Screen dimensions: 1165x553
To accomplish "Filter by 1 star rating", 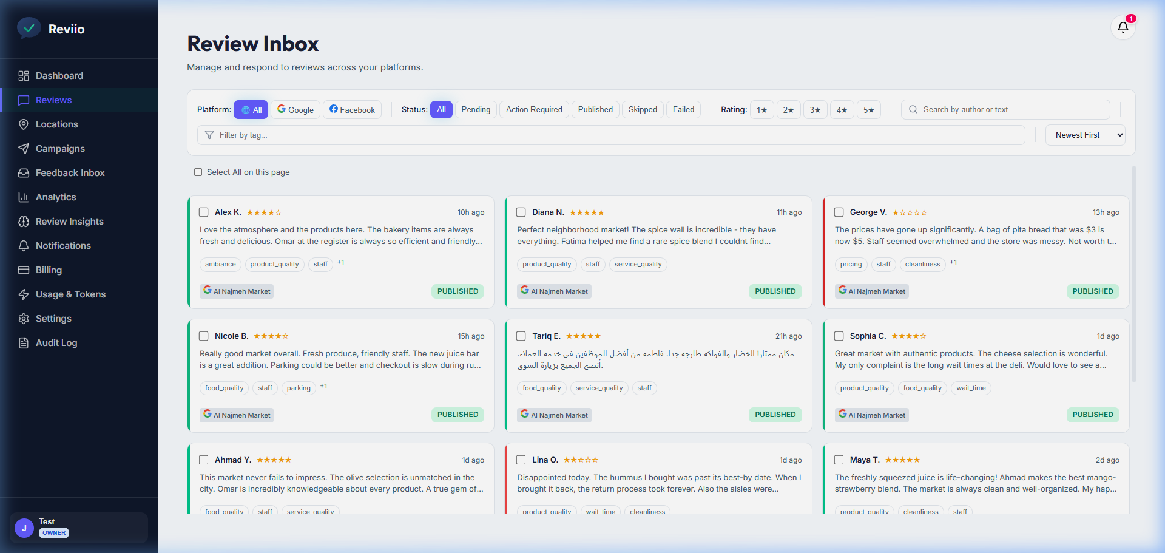I will pos(761,110).
